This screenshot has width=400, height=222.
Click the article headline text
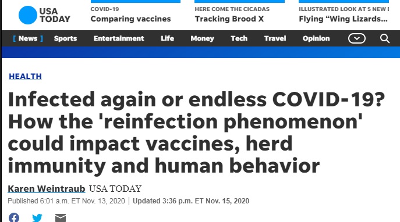[196, 133]
